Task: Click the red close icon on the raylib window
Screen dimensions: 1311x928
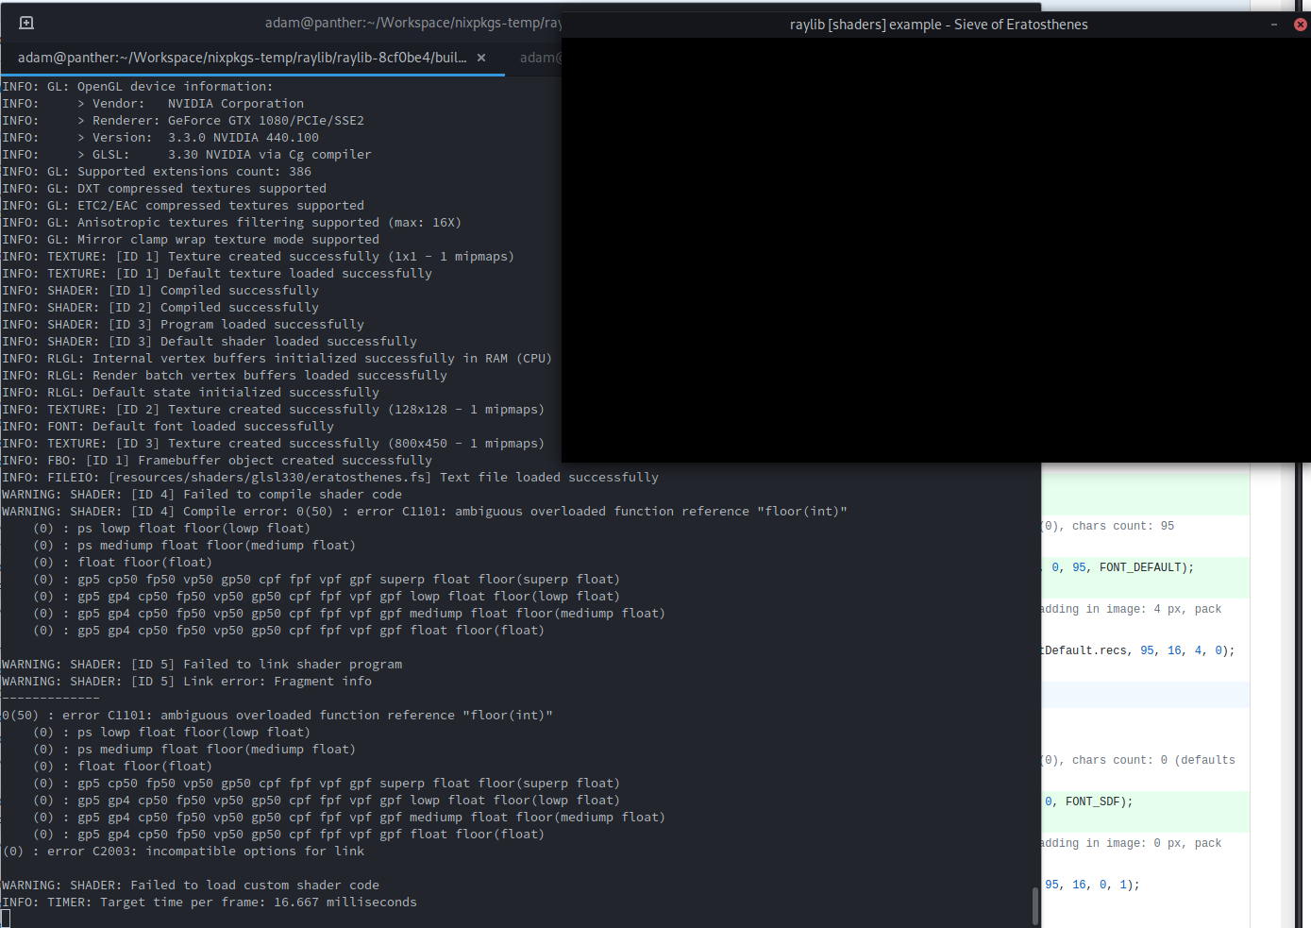Action: point(1301,25)
